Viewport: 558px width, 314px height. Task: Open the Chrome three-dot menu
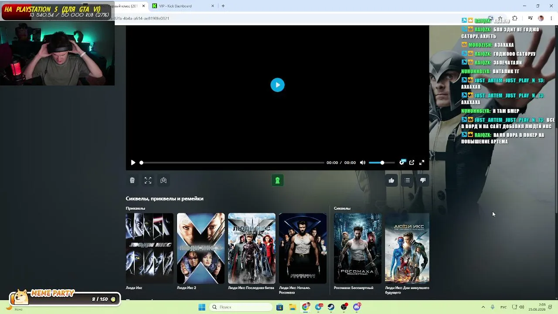(551, 18)
